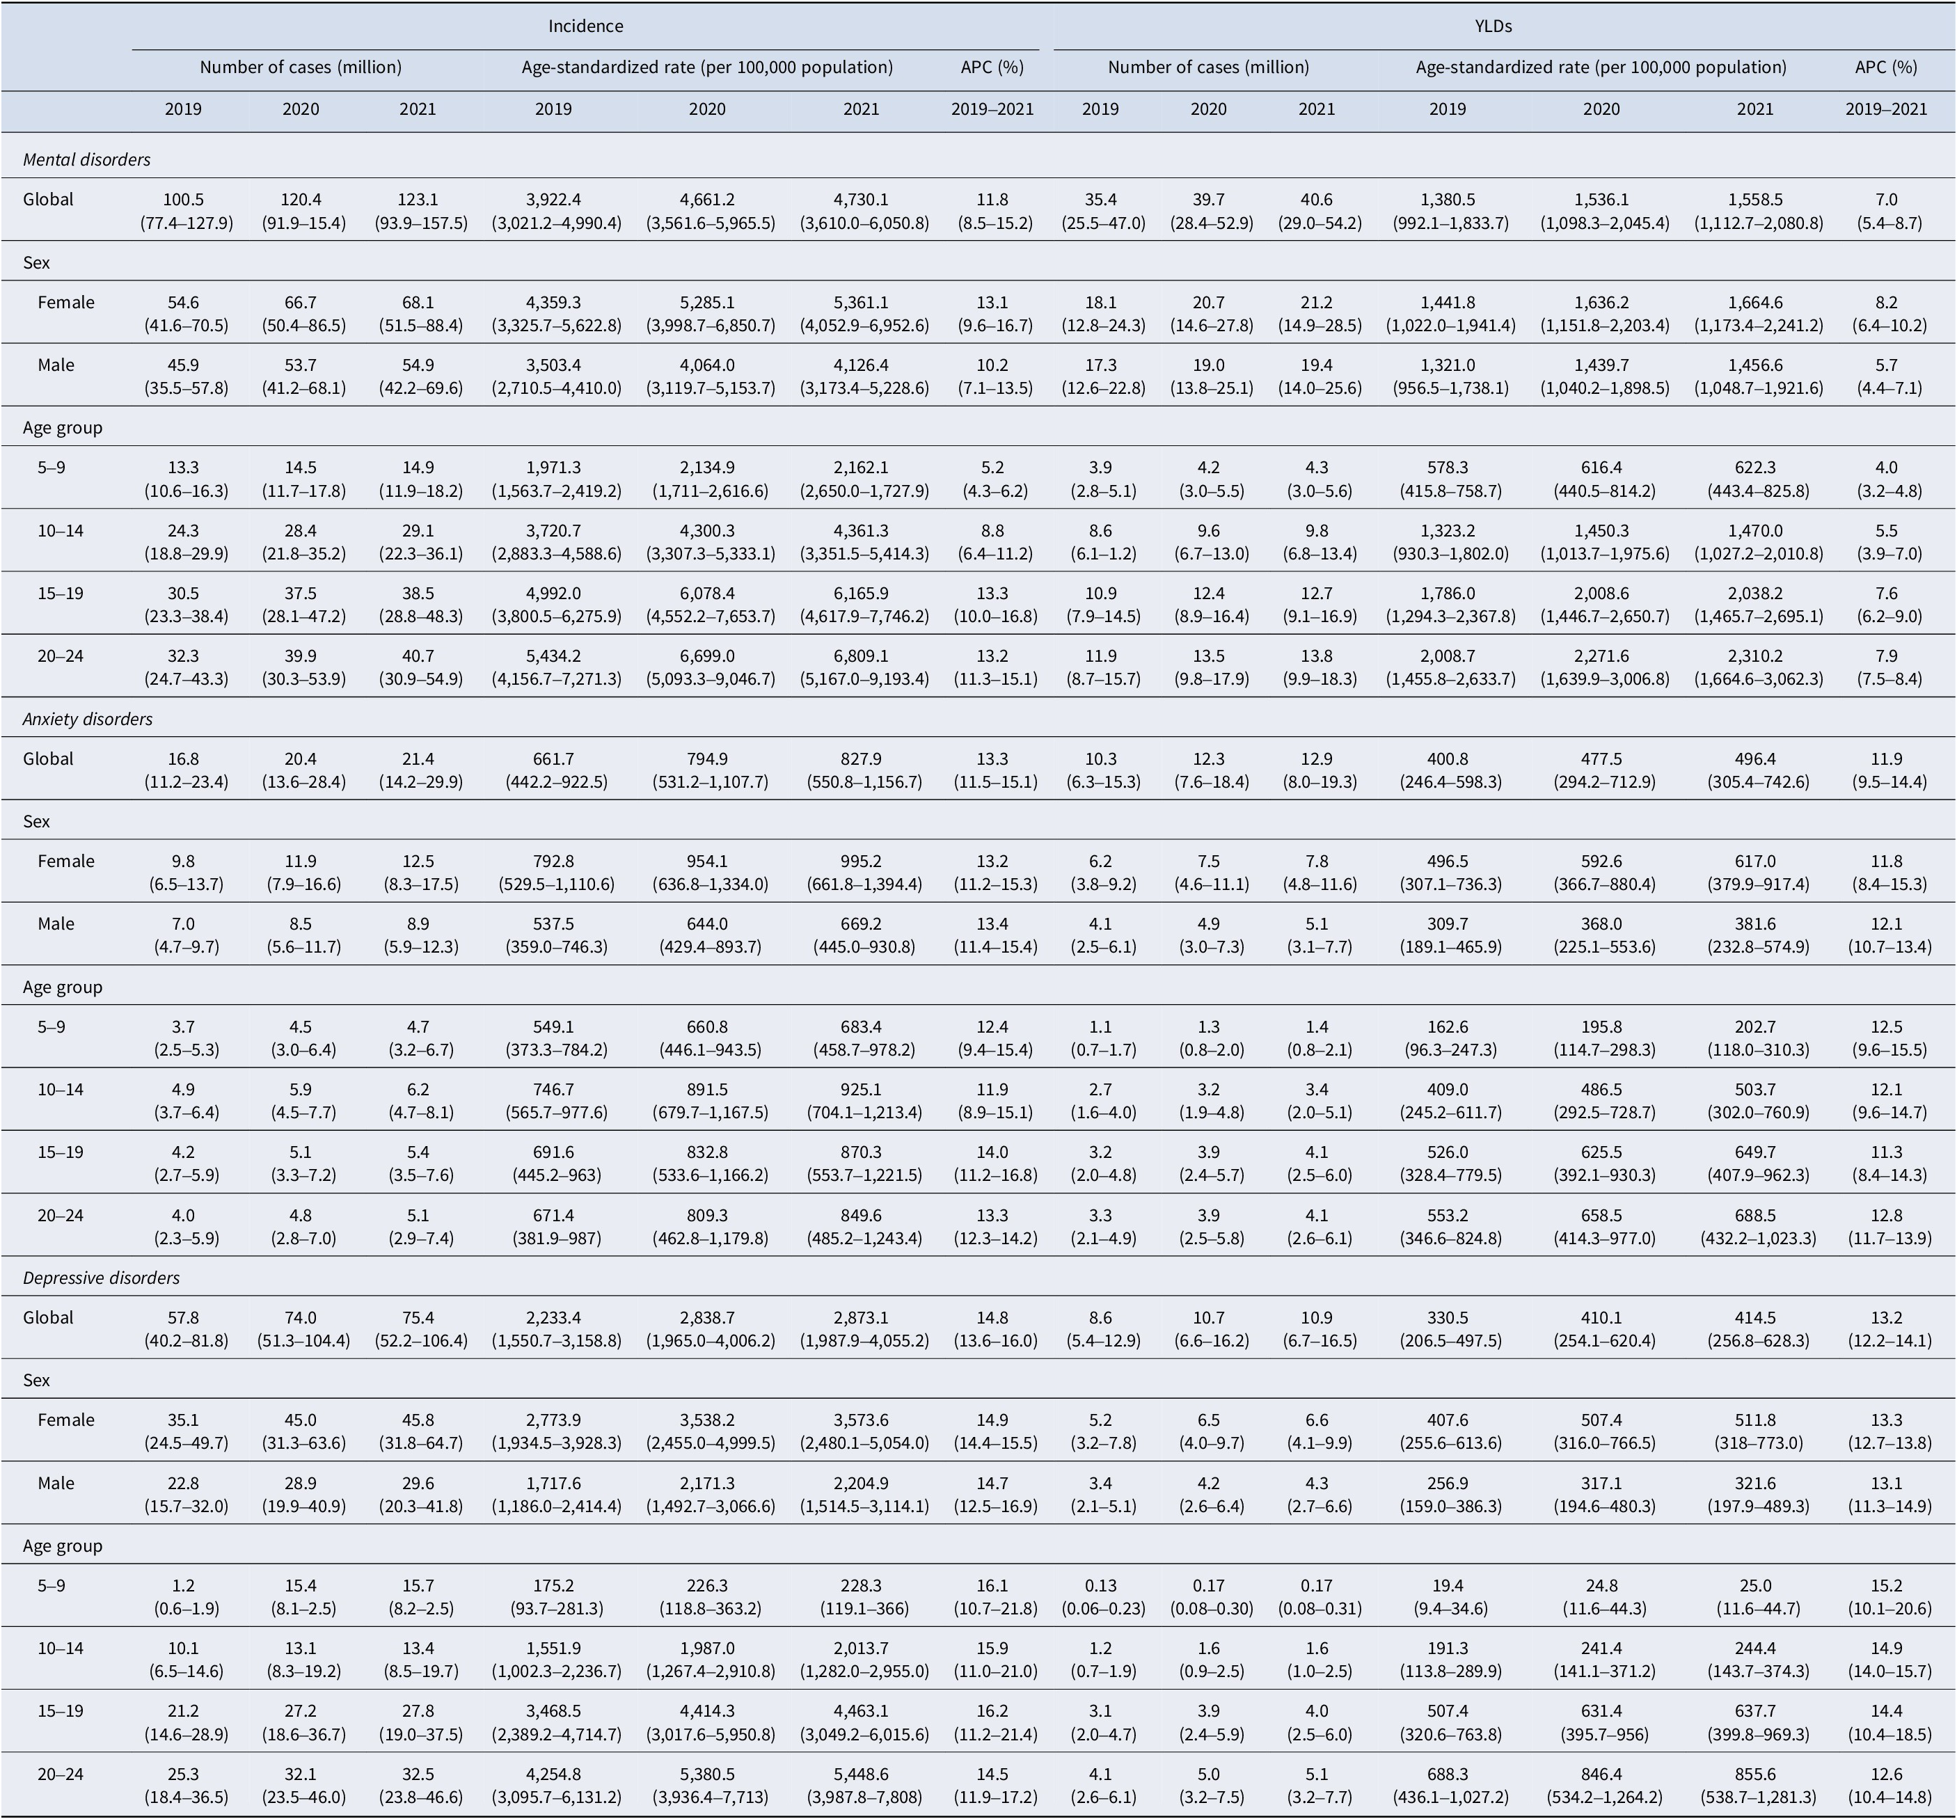Click the "Mental disorders" section heading
Screen dimensions: 1957x1819
[x=86, y=159]
